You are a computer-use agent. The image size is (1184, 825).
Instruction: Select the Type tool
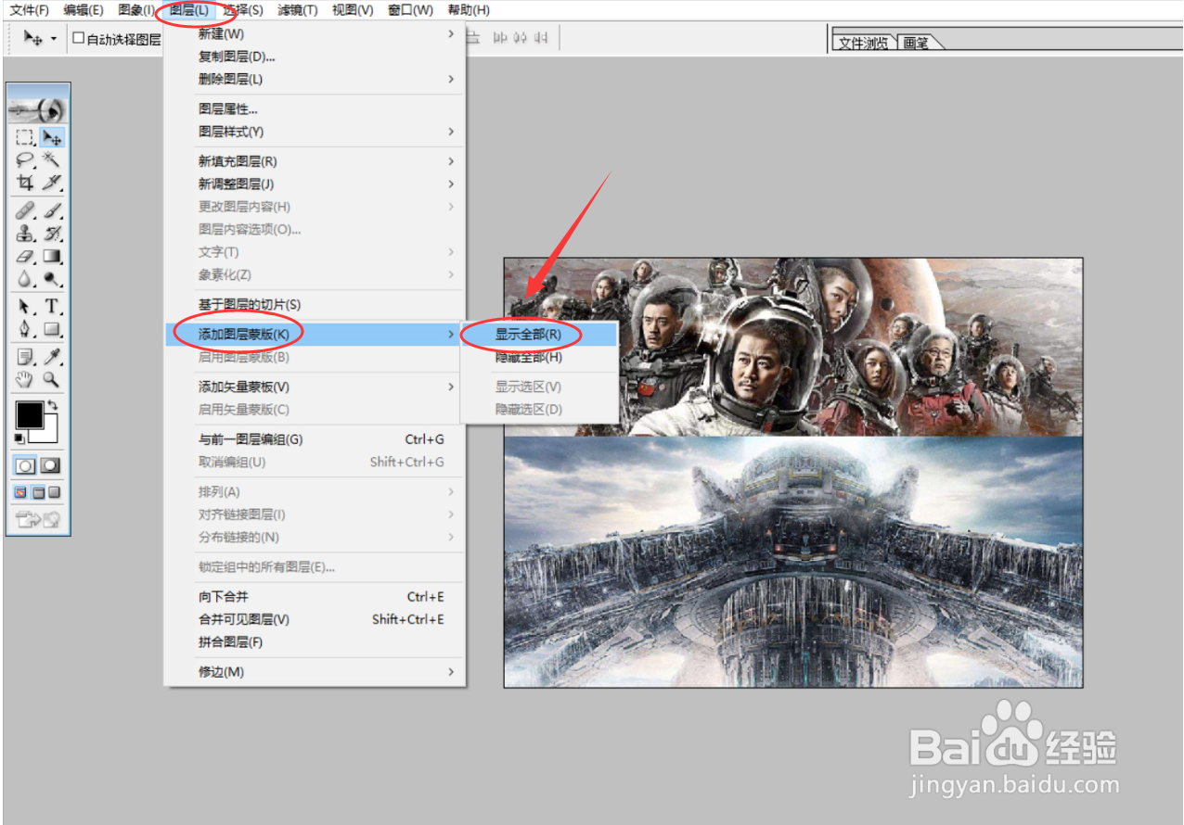coord(52,306)
